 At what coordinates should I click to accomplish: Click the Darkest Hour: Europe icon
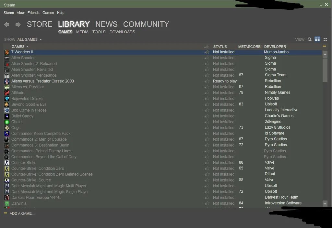point(7,198)
